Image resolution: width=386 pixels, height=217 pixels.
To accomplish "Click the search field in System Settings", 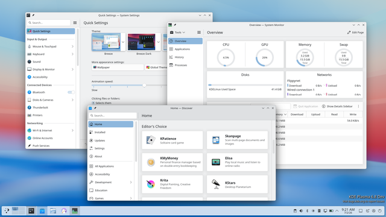I will coord(48,23).
